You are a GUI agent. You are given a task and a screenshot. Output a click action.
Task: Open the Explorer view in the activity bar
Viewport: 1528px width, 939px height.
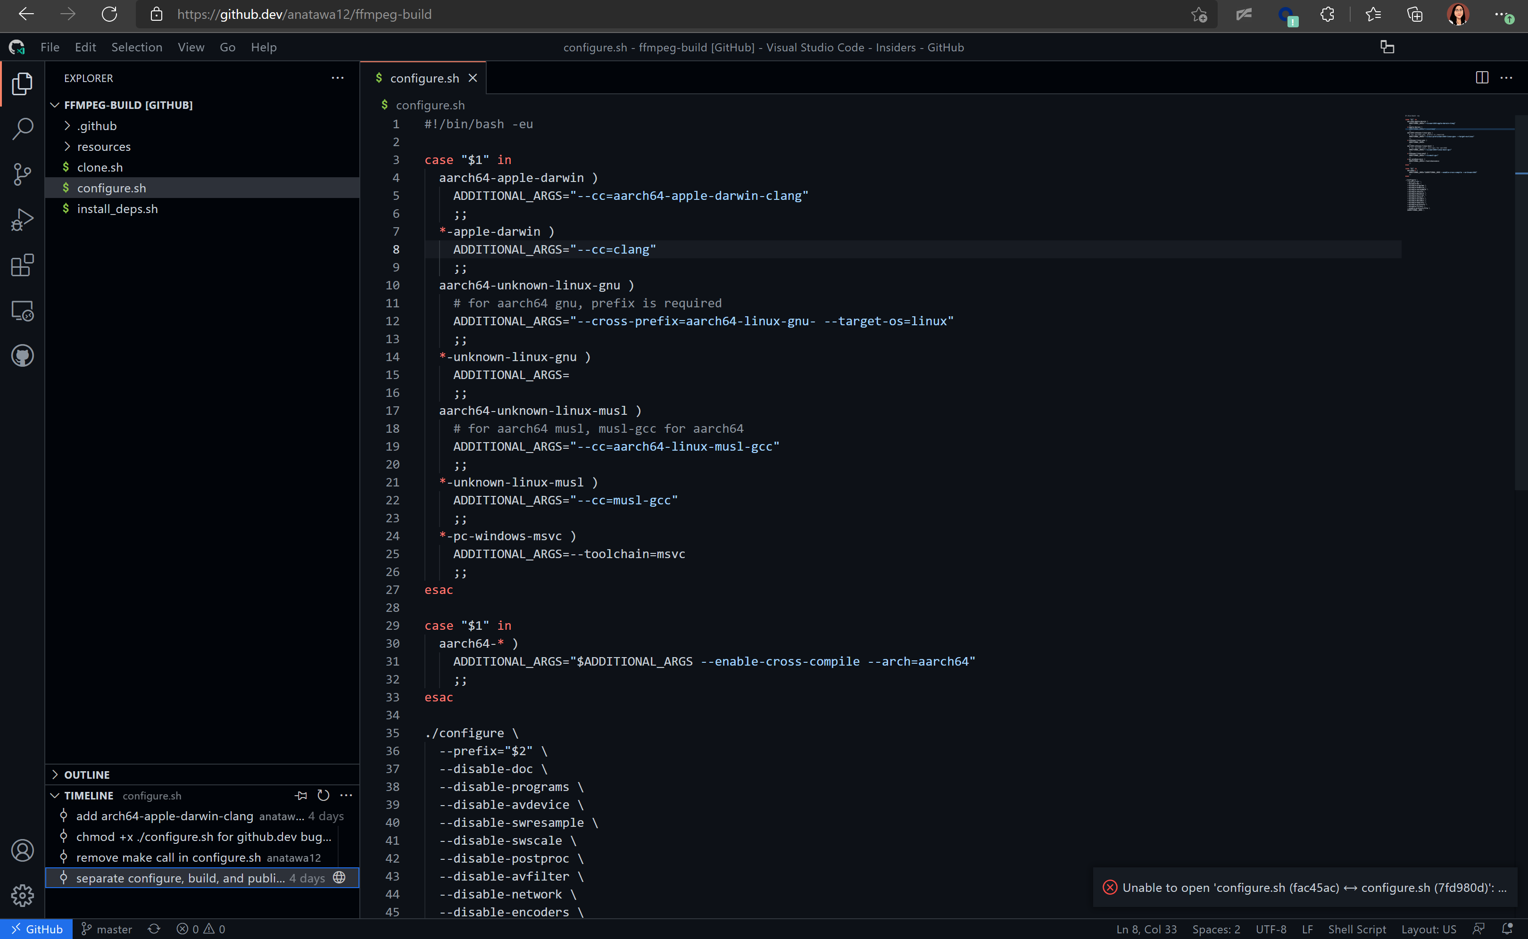(22, 83)
